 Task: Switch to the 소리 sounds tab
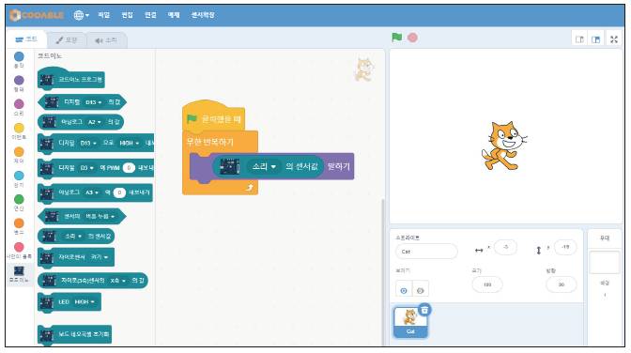pos(106,40)
